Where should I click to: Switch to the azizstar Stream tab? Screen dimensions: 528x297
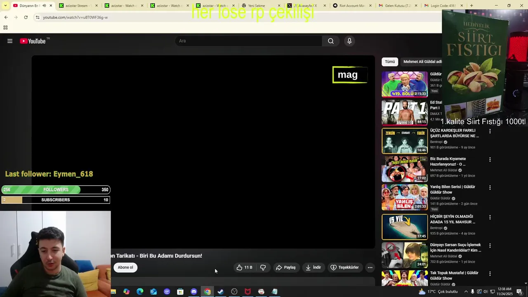77,6
